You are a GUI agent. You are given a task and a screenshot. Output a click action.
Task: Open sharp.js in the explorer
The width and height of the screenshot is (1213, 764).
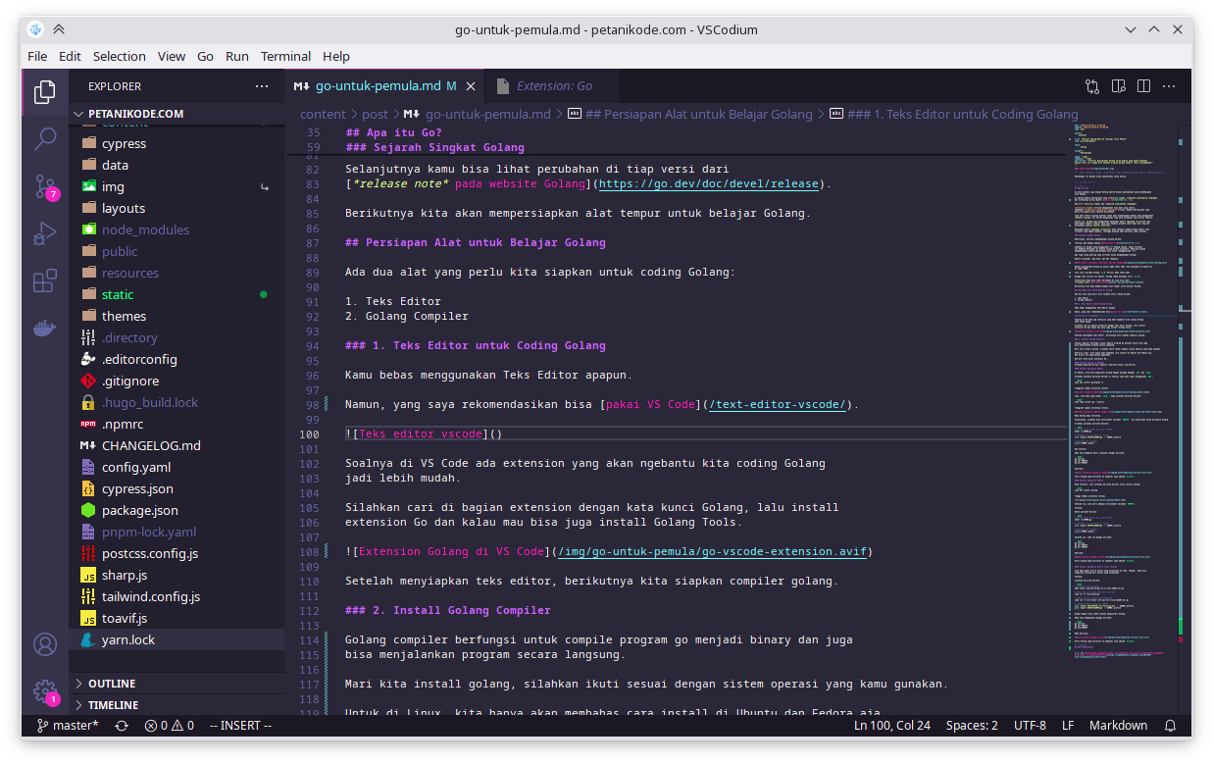pos(177,575)
